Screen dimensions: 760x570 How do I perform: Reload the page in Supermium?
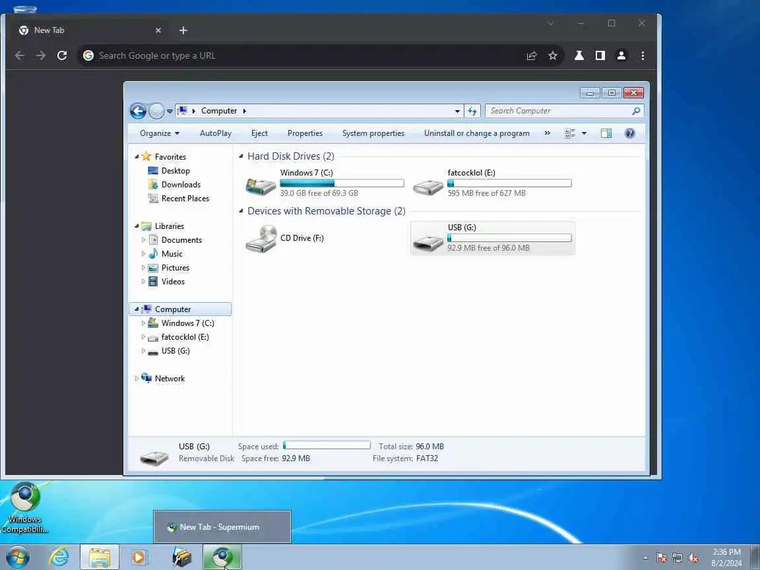[x=62, y=55]
